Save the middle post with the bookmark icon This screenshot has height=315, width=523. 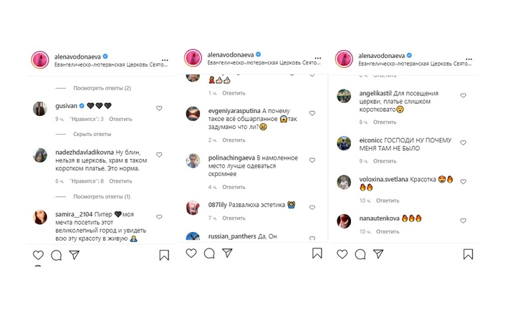(317, 253)
